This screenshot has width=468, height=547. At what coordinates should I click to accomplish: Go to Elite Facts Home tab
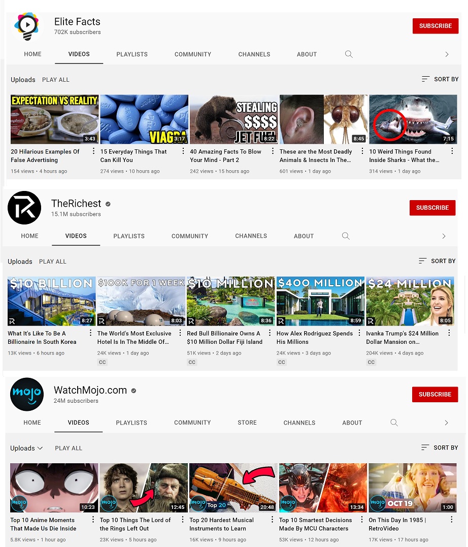33,54
